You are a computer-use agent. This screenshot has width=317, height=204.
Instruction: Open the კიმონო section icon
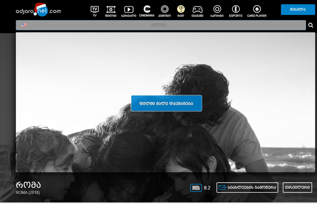(x=165, y=11)
